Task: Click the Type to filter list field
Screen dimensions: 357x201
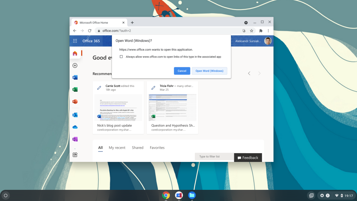Action: tap(214, 157)
